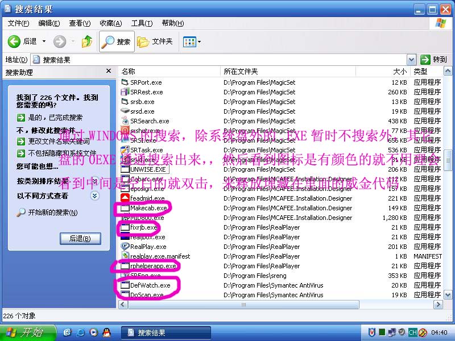The height and width of the screenshot is (341, 455).
Task: Select the UNWISE.EXE file icon
Action: pyautogui.click(x=125, y=169)
